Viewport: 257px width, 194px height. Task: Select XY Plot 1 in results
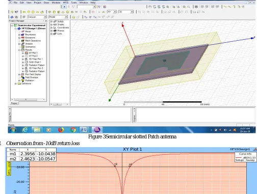[33, 53]
